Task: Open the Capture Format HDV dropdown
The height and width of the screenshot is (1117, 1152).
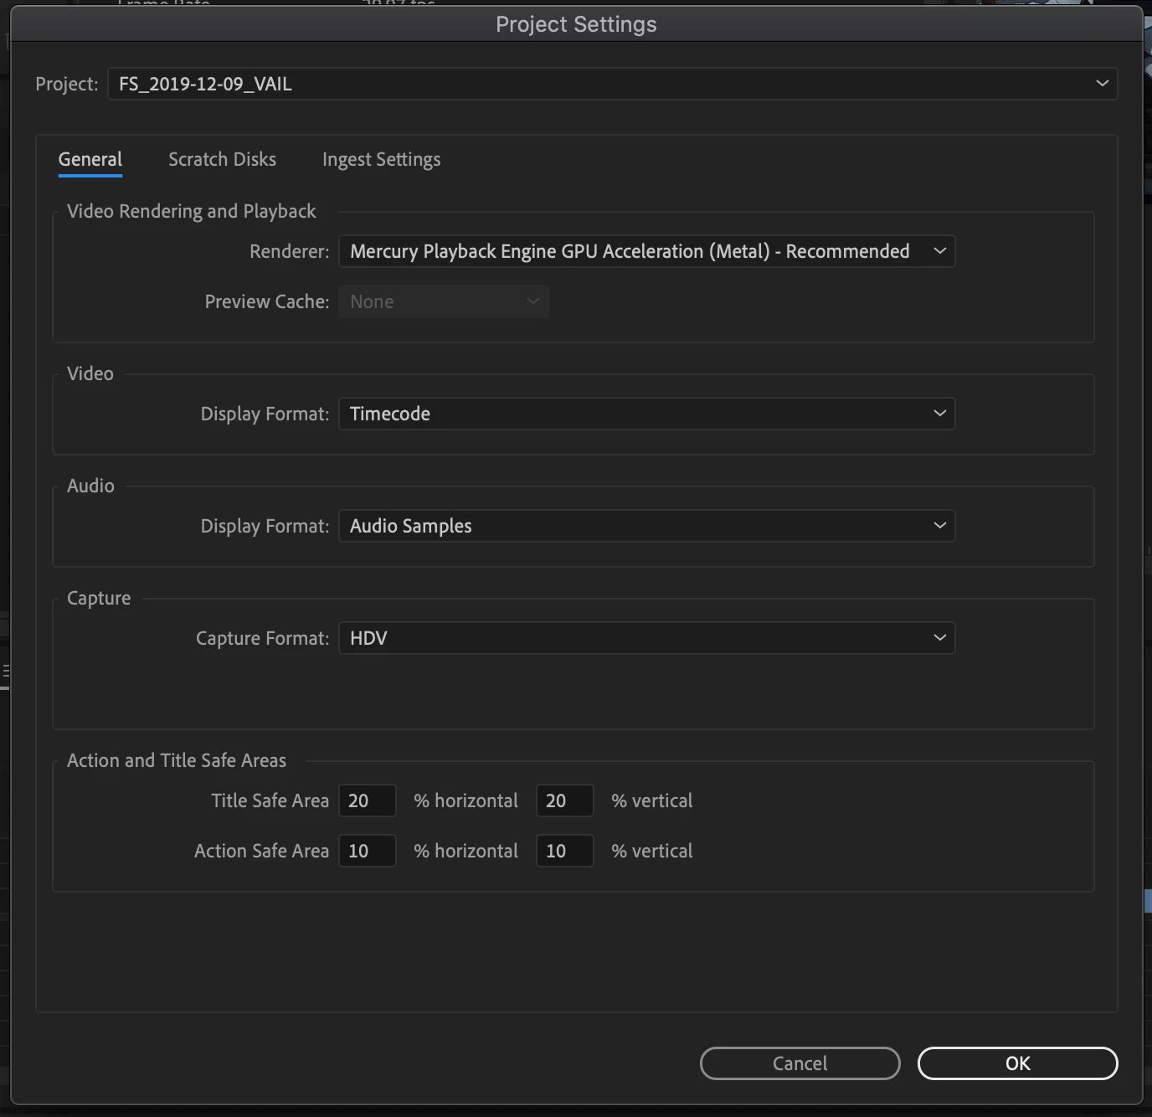Action: [646, 638]
